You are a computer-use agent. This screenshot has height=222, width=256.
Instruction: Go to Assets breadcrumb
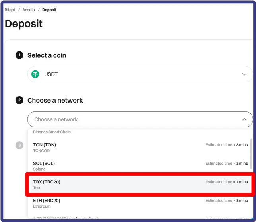29,10
